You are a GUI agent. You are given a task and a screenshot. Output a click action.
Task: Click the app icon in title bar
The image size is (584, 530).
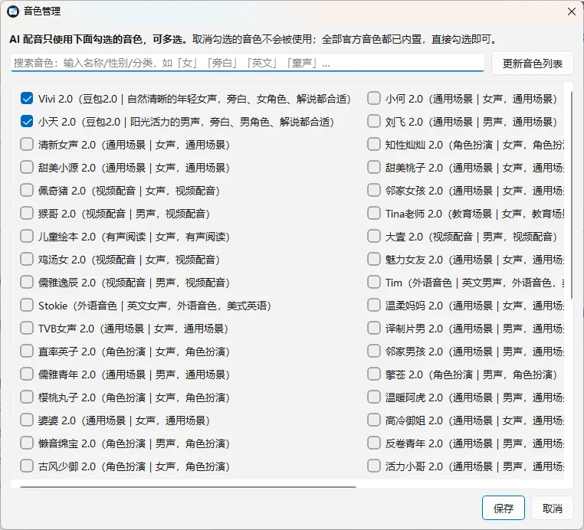(13, 11)
